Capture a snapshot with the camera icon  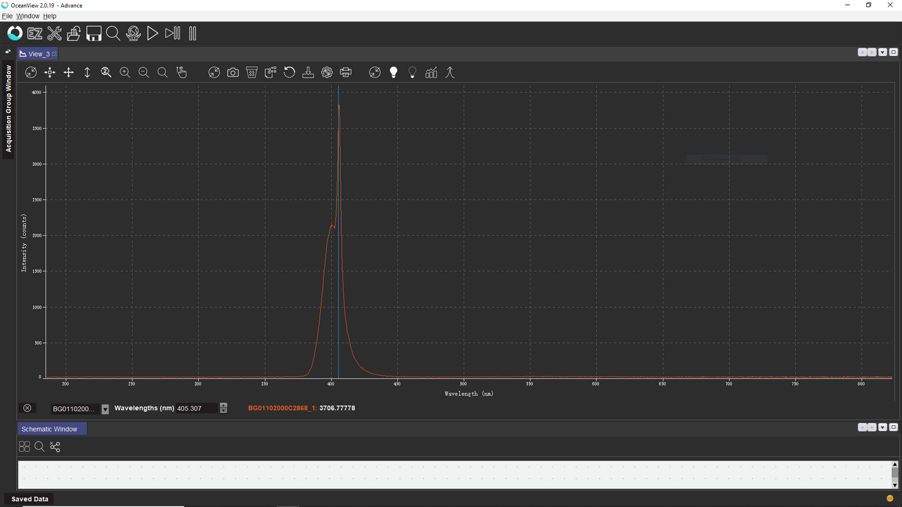click(x=233, y=72)
